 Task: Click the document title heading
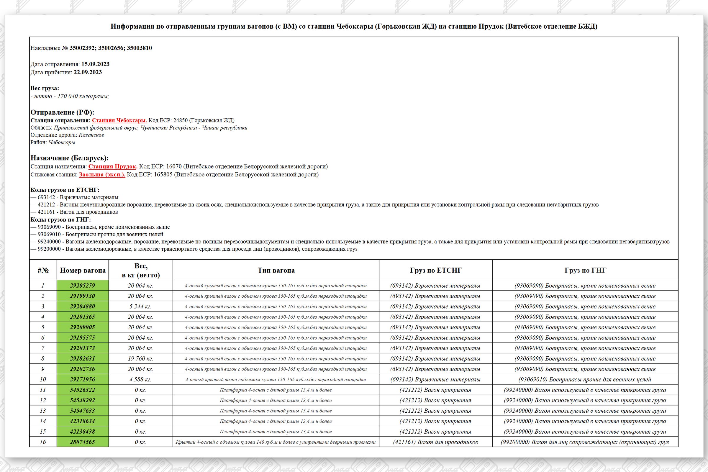coord(354,26)
